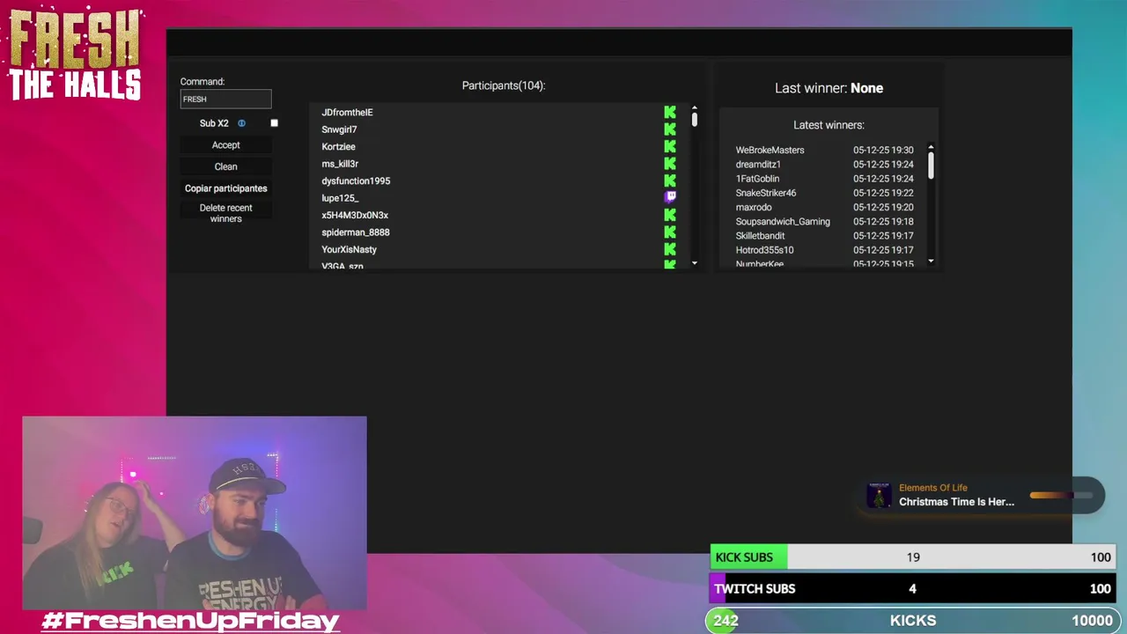
Task: Click the Kick Subs goal progress bar
Action: pos(912,557)
